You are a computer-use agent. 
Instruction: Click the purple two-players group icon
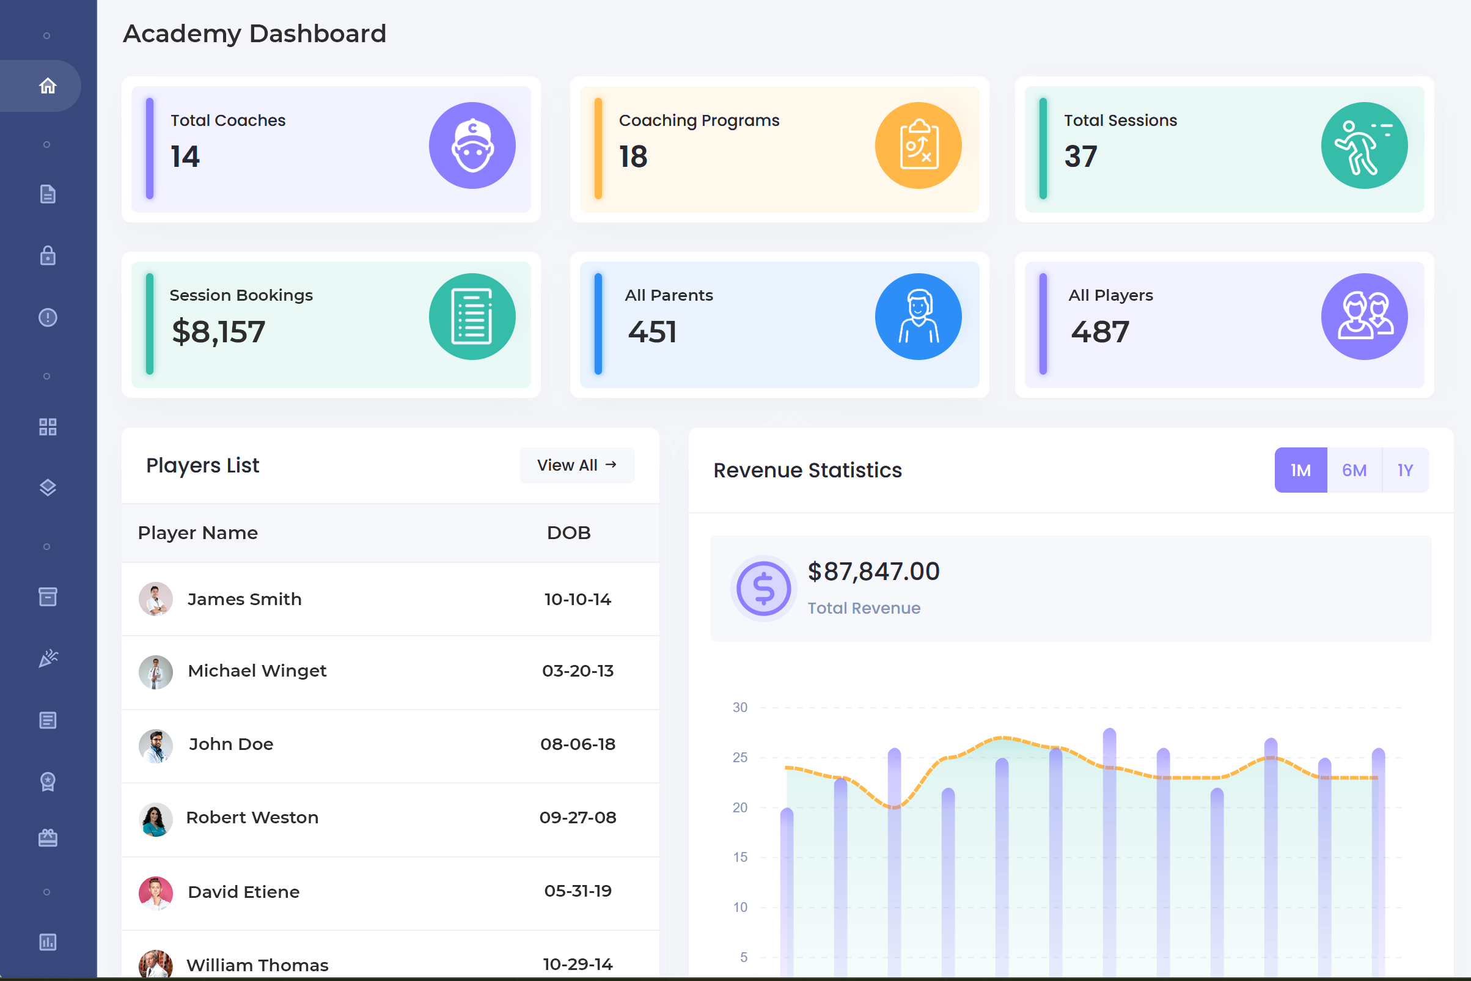[1364, 317]
